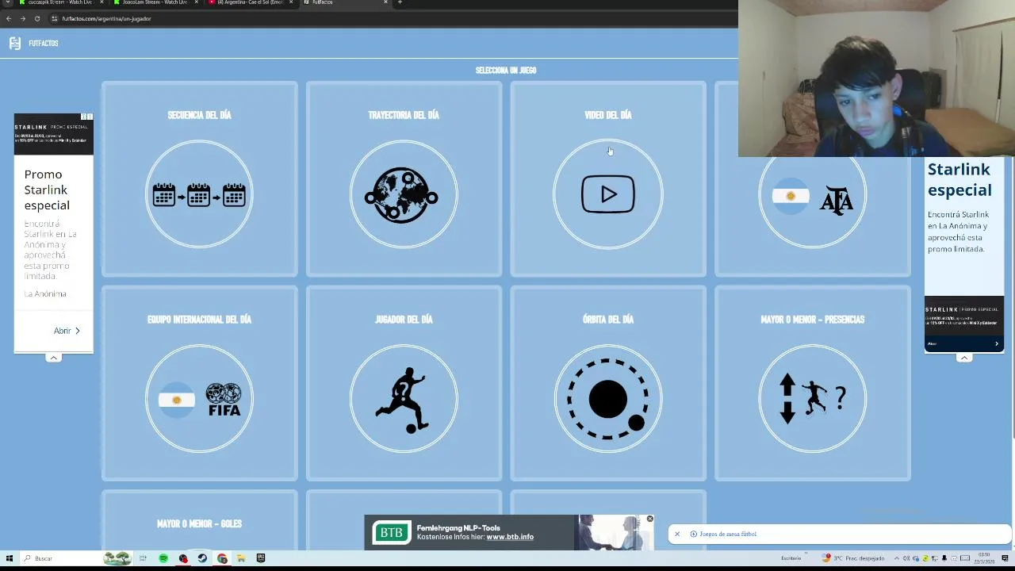Click the FUTFACTOS site title link

click(x=44, y=44)
